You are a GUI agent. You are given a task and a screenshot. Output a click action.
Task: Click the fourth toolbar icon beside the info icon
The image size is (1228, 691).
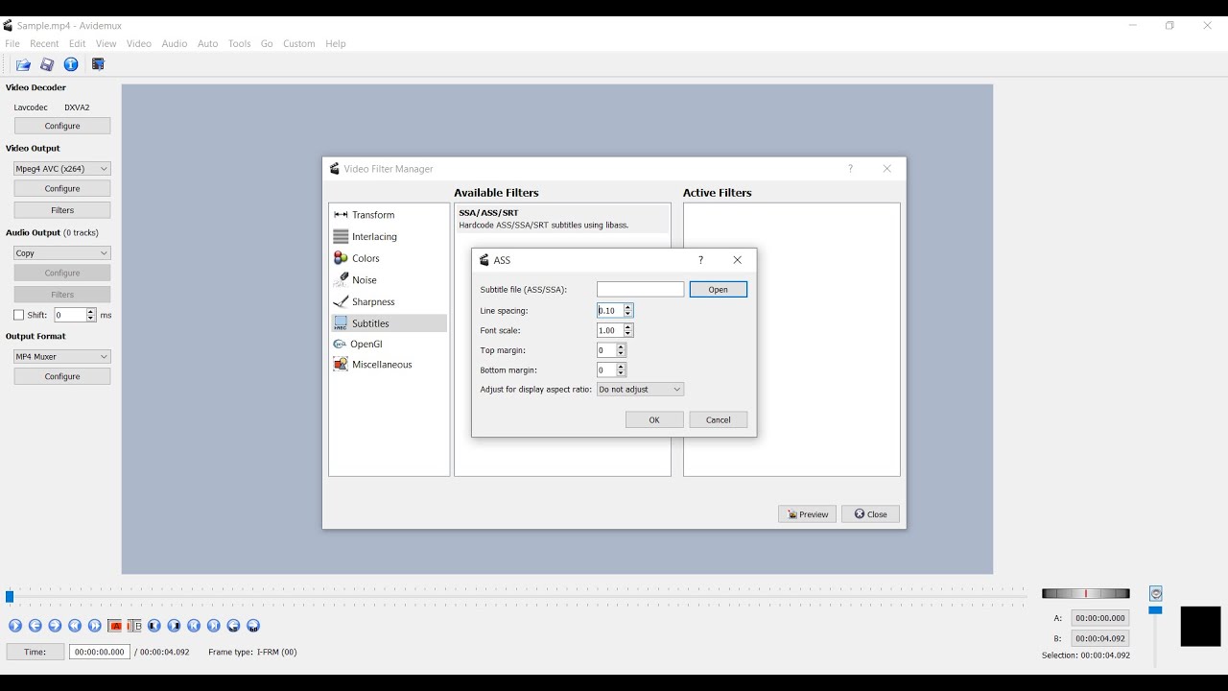[x=98, y=64]
